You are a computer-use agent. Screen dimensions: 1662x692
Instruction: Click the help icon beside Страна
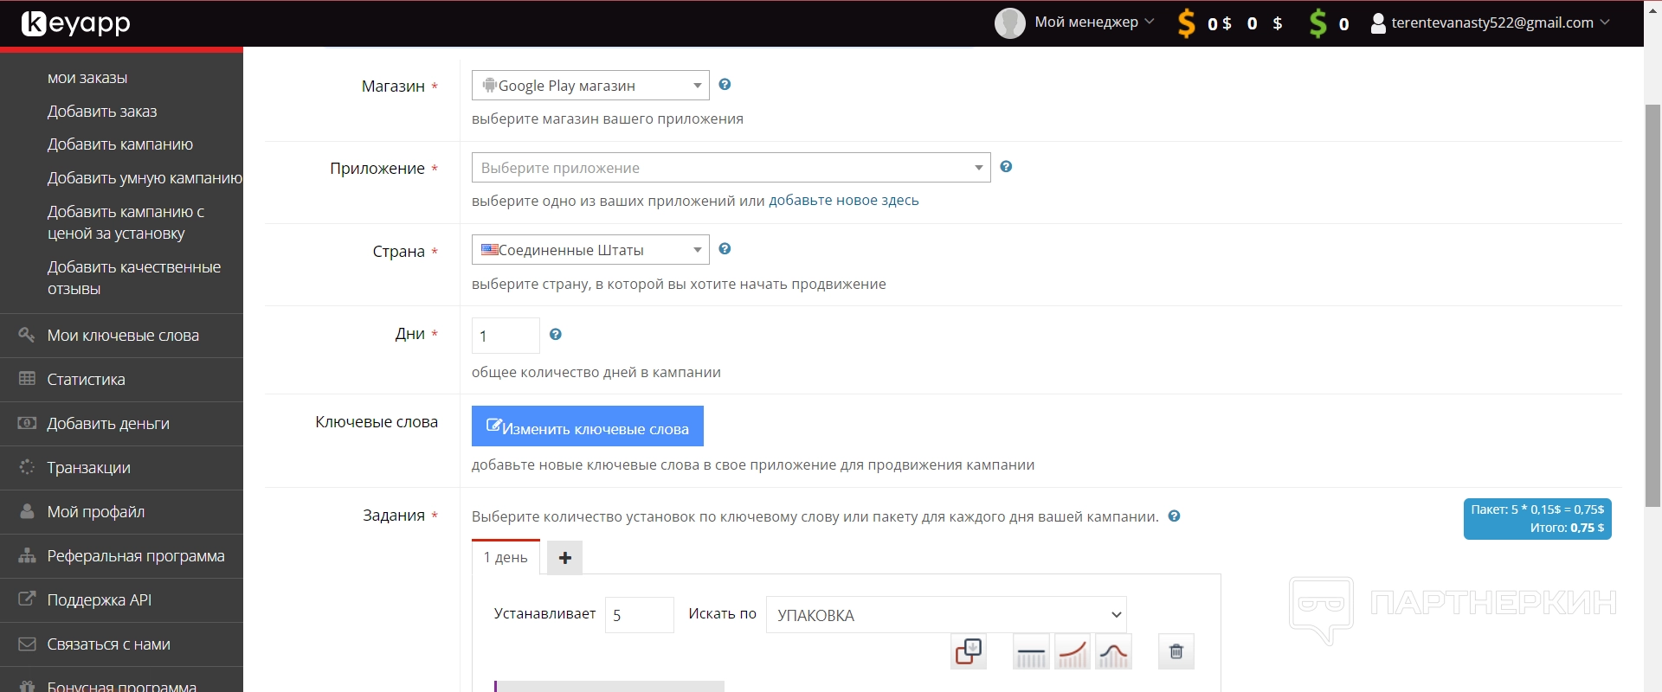pyautogui.click(x=725, y=249)
